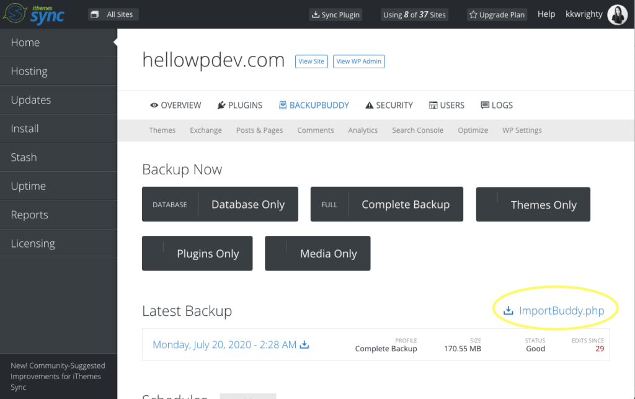Click the ImportBuddy.php download icon

pyautogui.click(x=508, y=311)
